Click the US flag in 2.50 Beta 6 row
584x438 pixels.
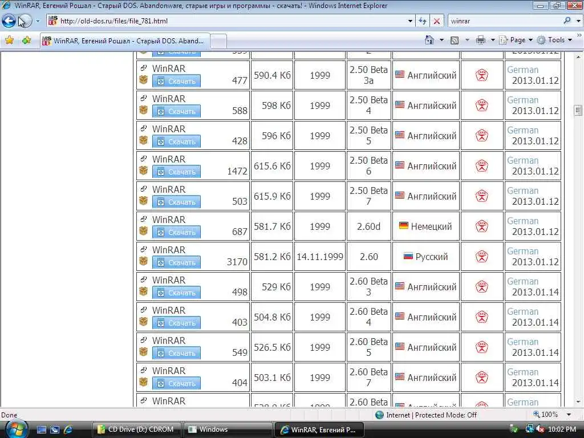[400, 165]
